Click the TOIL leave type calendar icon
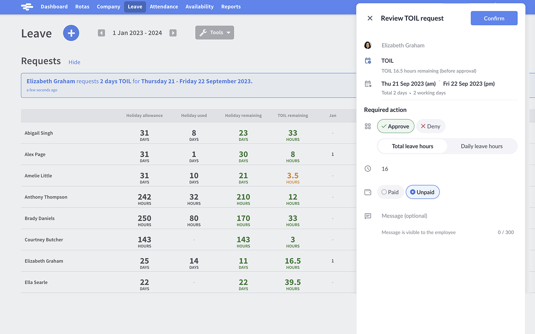 click(x=368, y=60)
